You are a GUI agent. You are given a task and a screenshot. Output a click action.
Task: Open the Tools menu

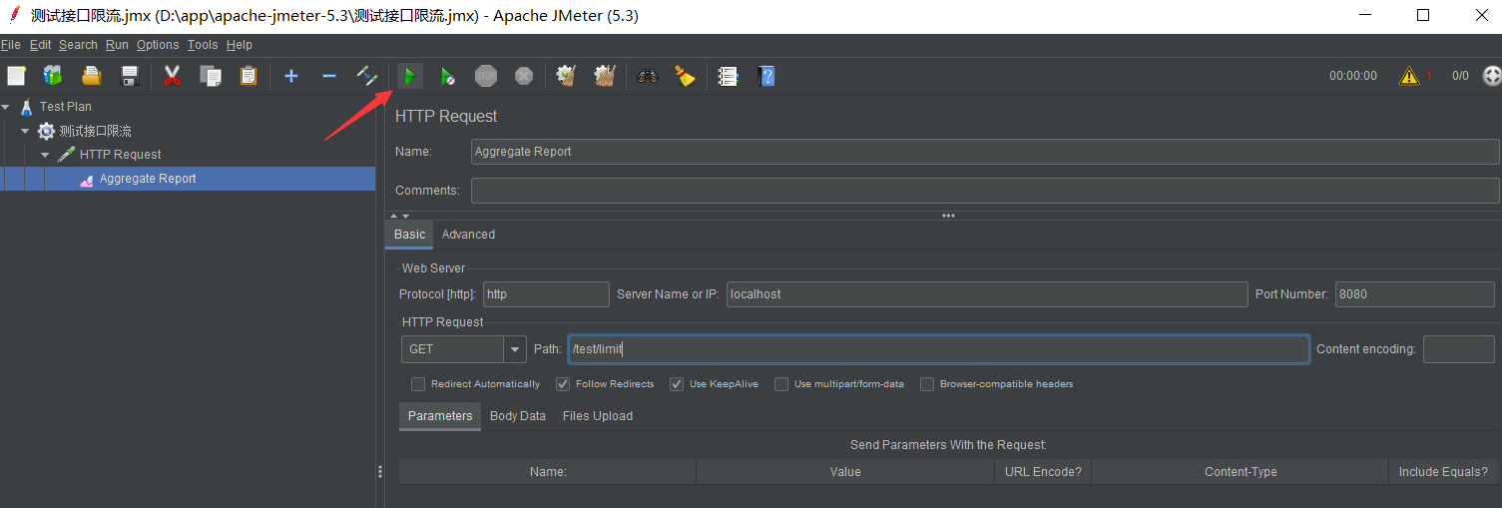203,45
